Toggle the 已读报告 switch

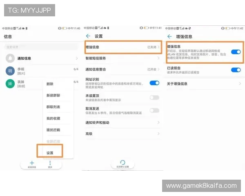236,70
